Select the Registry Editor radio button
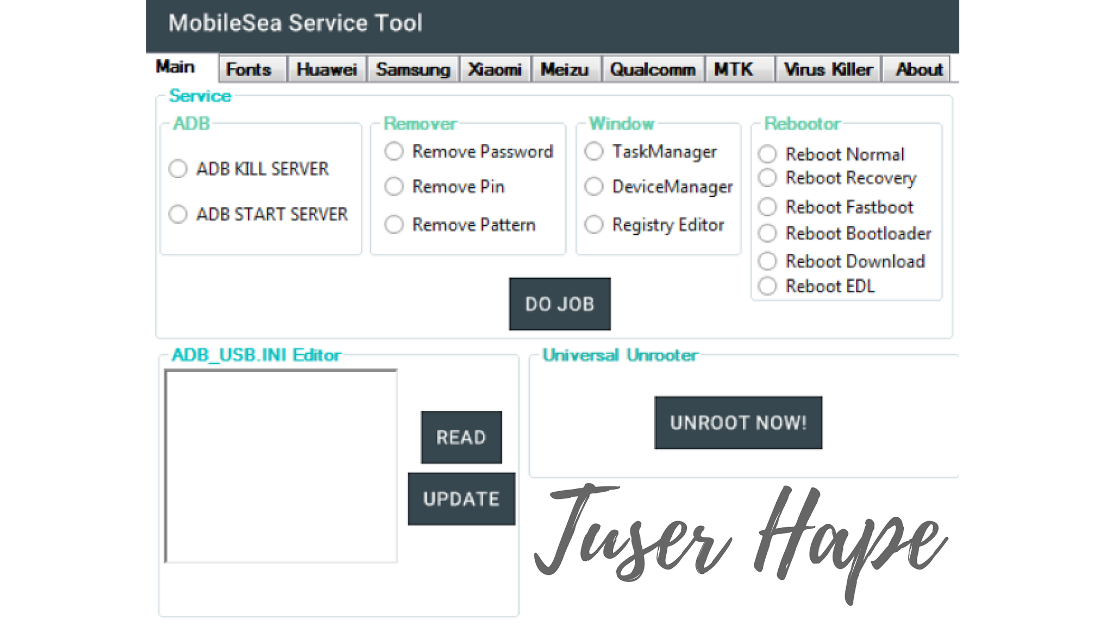The width and height of the screenshot is (1113, 626). point(594,224)
